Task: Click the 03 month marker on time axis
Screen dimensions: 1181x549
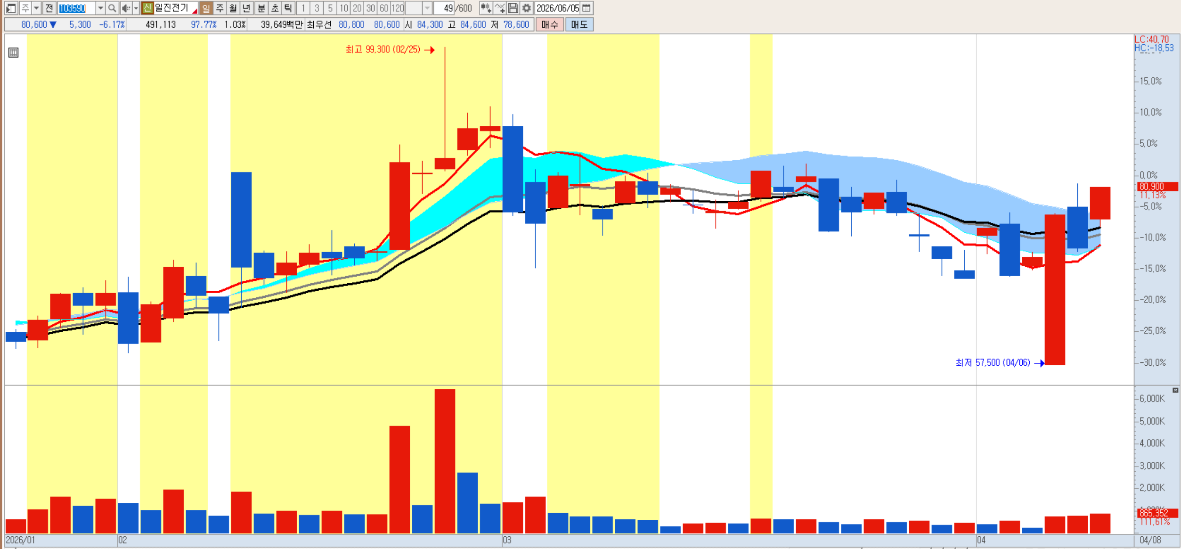Action: tap(507, 540)
